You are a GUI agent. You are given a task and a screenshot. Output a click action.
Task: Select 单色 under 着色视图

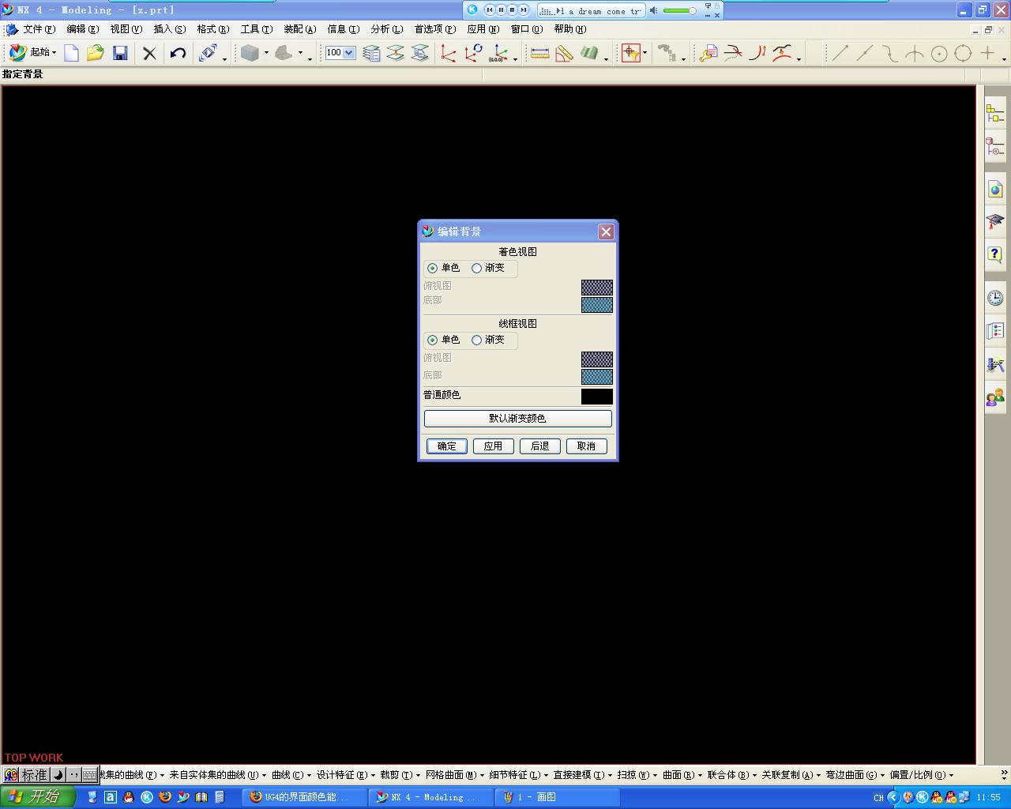(443, 268)
